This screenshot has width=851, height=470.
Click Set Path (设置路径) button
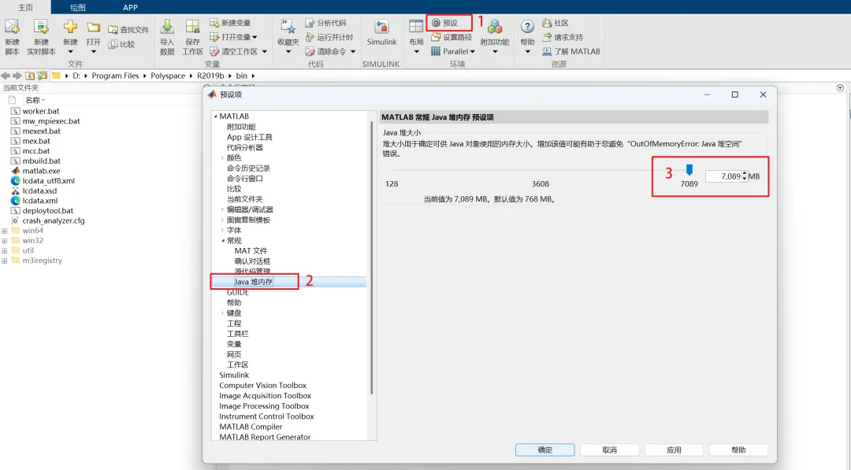[x=452, y=37]
